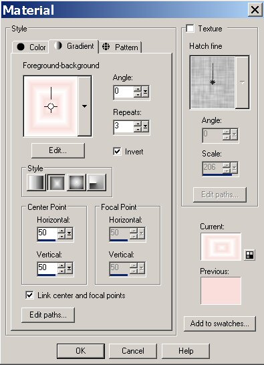The image size is (264, 365).
Task: Open the texture Scale slider dropdown
Action: [x=234, y=168]
